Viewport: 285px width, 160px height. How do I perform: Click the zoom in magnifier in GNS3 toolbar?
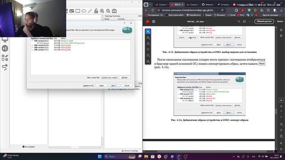102,11
